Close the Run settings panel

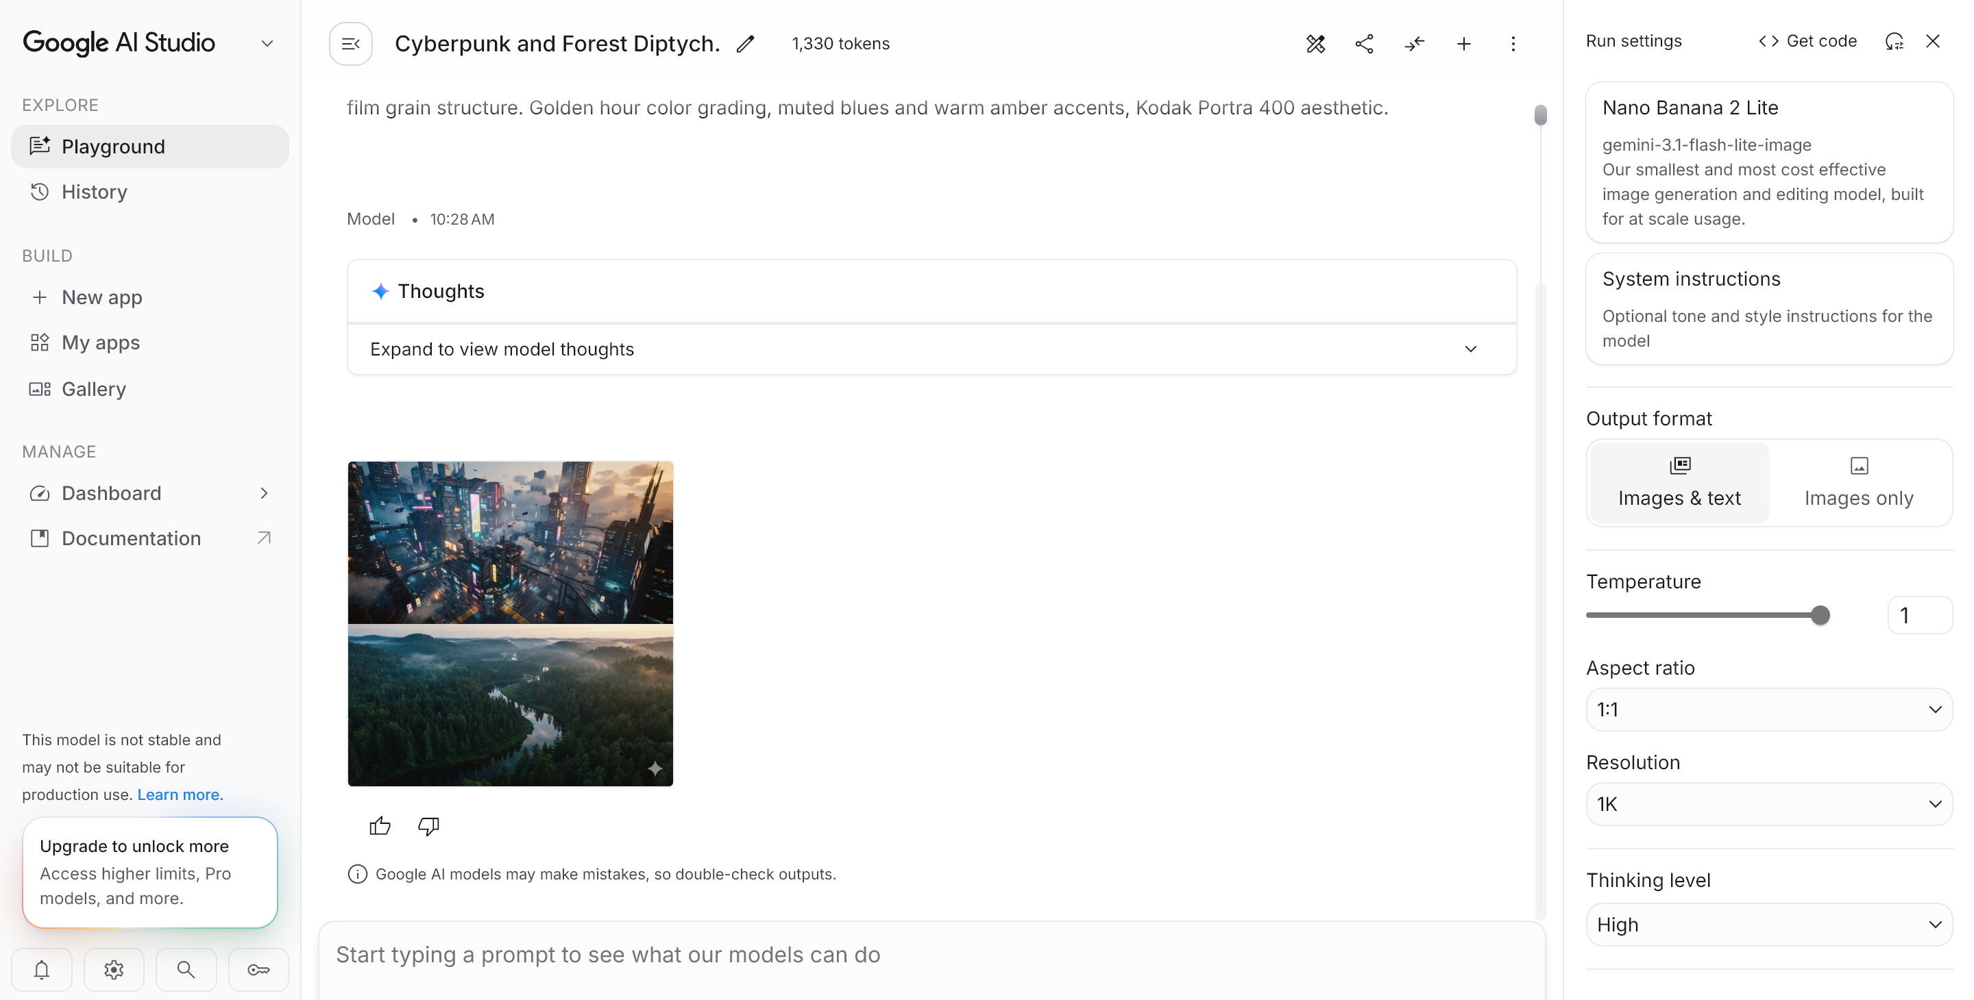pyautogui.click(x=1933, y=40)
